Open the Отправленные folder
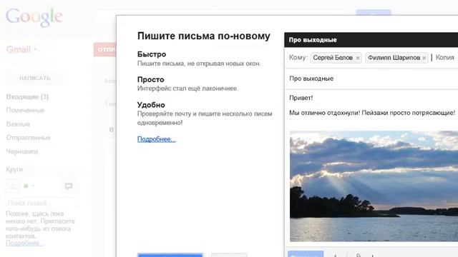 (x=29, y=138)
